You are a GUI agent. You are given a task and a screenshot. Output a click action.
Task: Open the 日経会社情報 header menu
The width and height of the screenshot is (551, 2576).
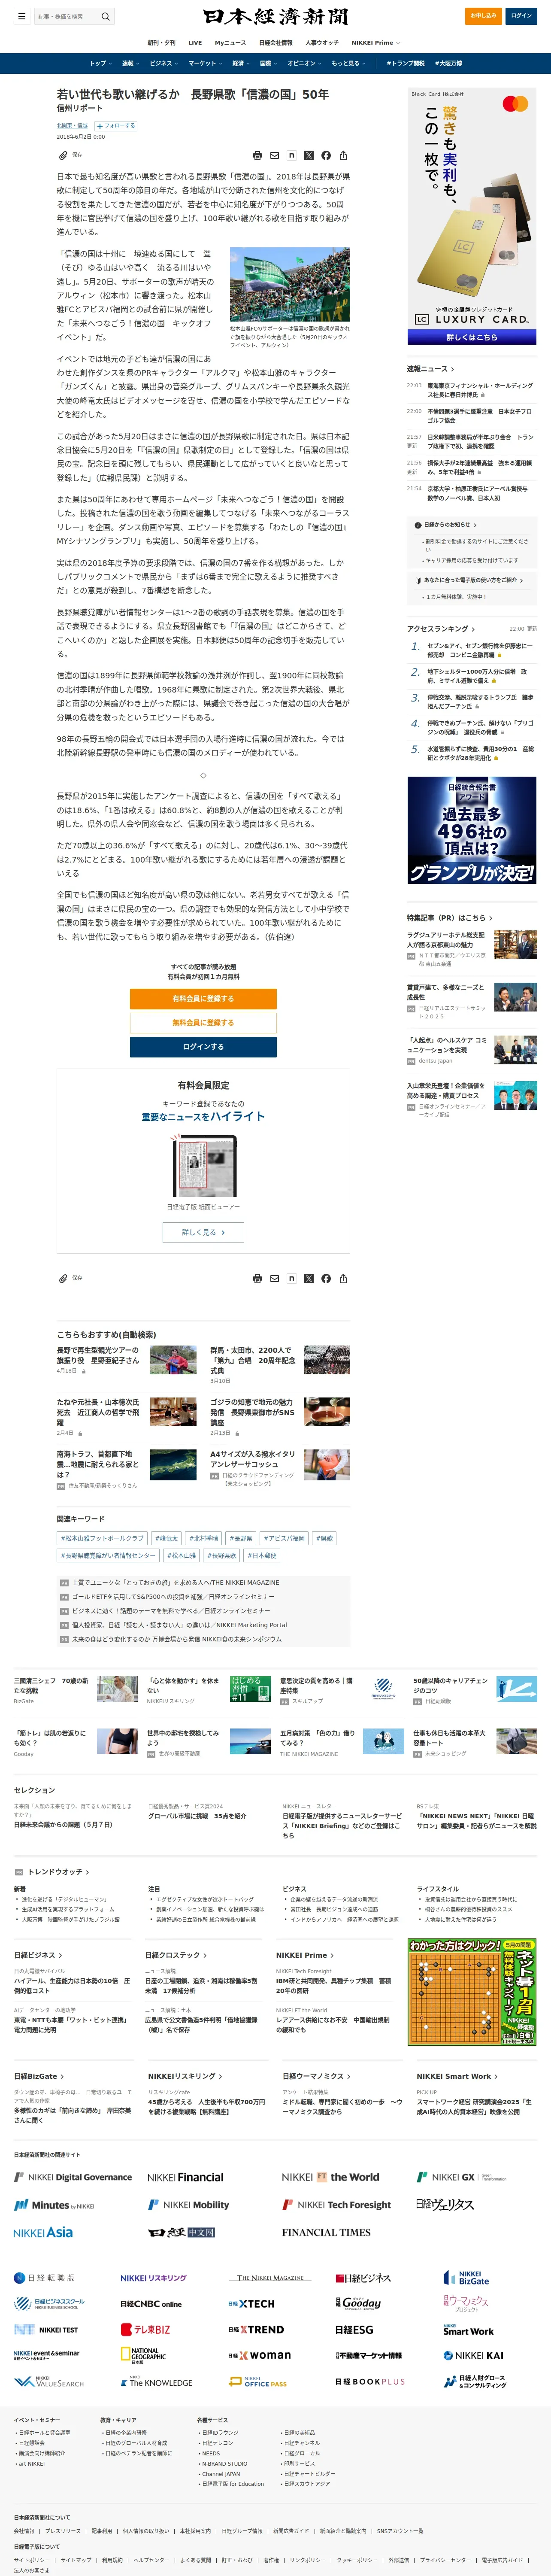point(276,43)
